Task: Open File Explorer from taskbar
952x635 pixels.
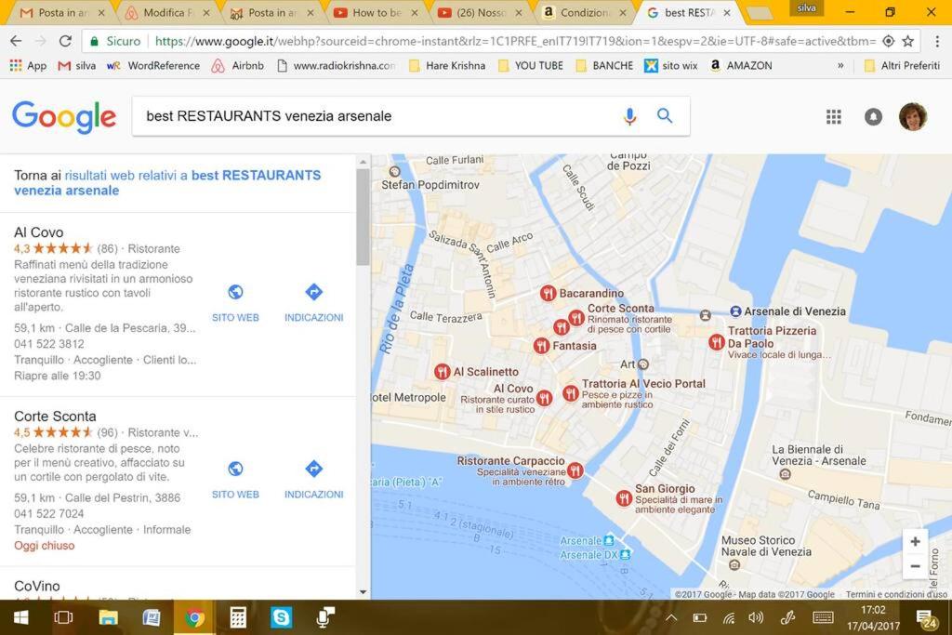Action: [x=109, y=617]
